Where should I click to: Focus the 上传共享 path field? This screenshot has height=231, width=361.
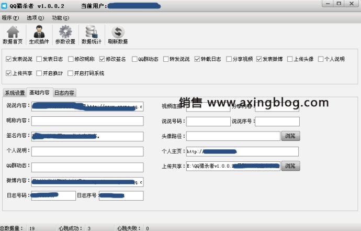click(233, 166)
